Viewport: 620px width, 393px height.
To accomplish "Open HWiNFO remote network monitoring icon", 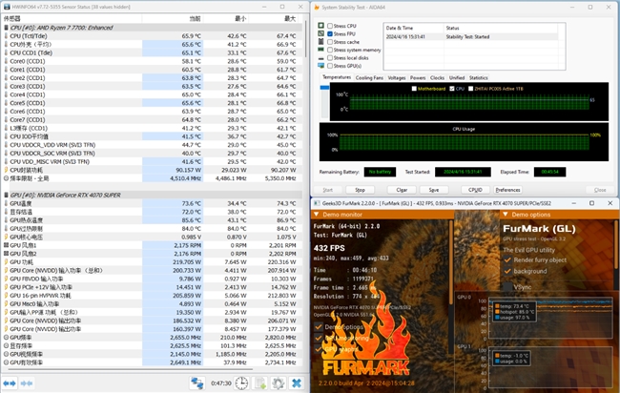I will (196, 383).
